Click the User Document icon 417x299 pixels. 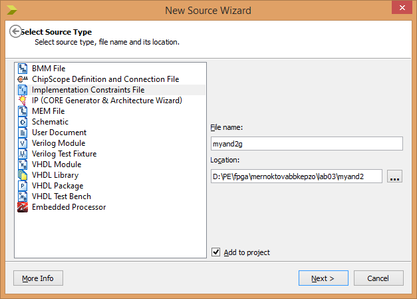pos(23,133)
